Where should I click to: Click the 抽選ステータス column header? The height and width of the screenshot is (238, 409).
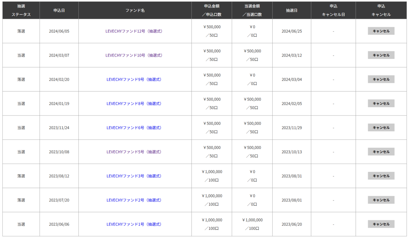[x=21, y=11]
